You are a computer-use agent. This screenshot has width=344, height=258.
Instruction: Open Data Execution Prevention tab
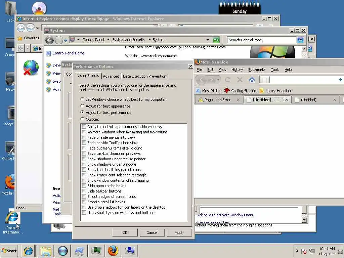[x=144, y=76]
